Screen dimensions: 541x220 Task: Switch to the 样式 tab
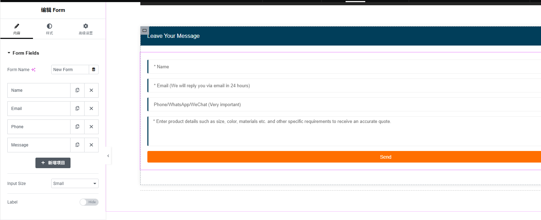click(49, 29)
